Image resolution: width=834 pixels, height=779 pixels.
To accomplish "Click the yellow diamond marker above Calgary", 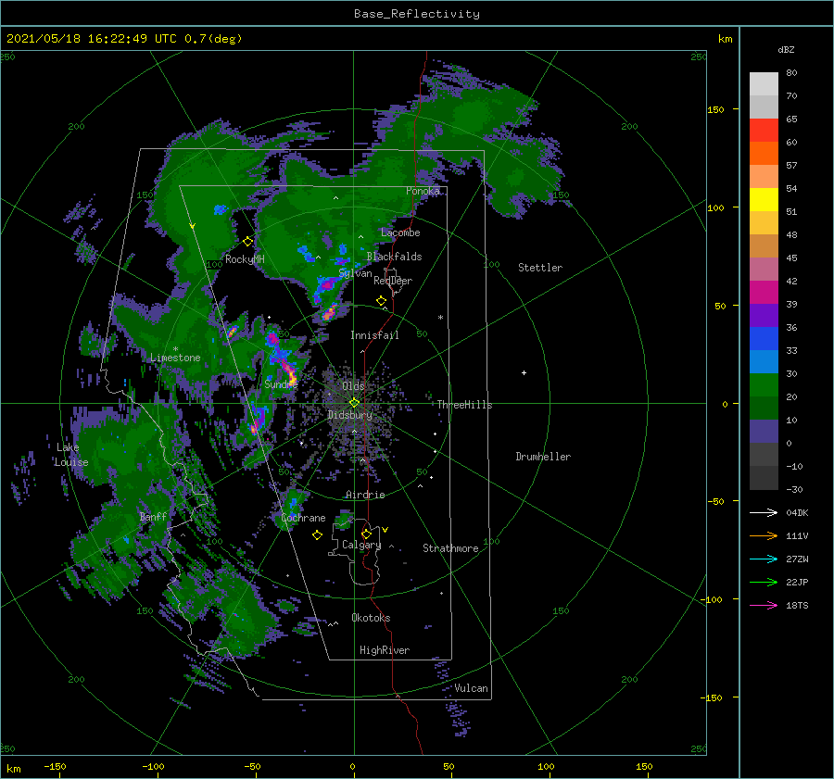I will [366, 534].
